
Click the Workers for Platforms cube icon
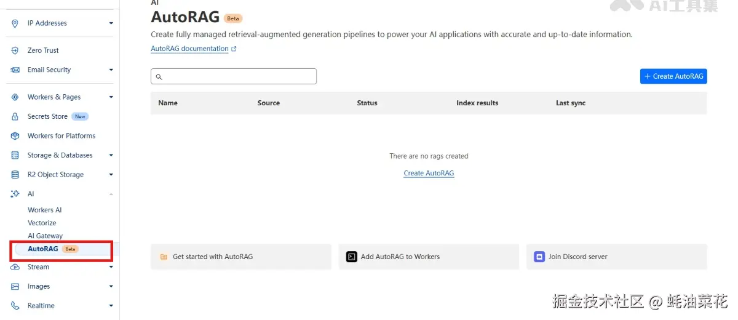point(15,136)
